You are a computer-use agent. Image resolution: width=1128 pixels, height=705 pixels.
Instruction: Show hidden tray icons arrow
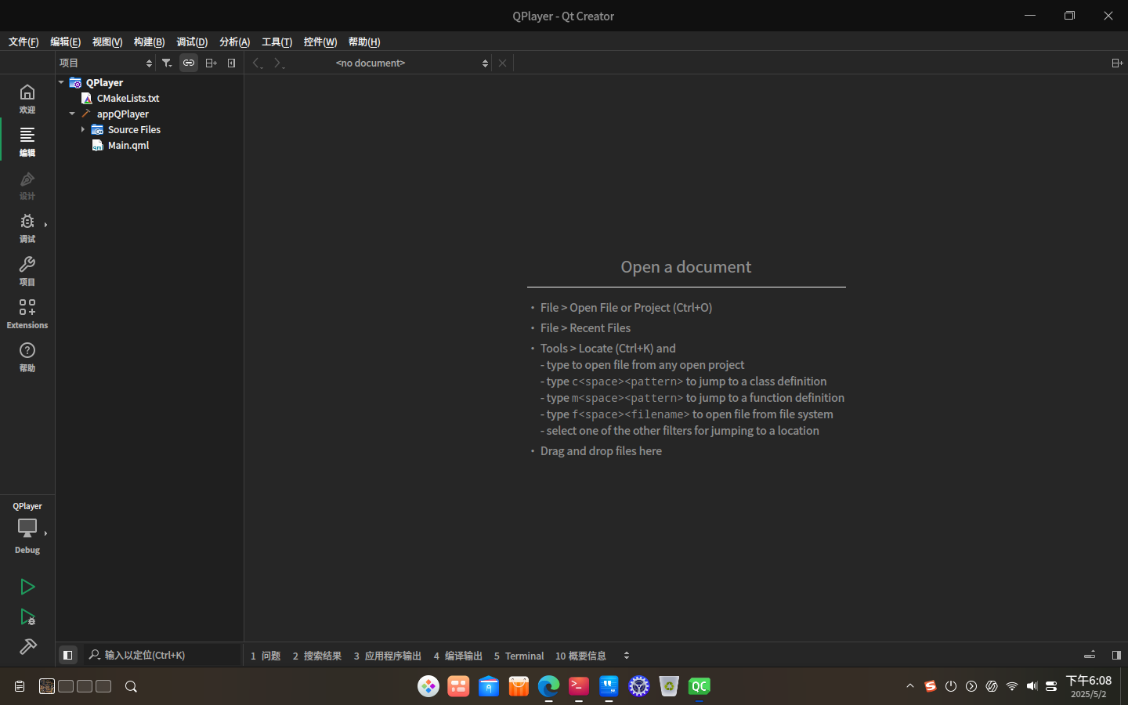point(910,686)
